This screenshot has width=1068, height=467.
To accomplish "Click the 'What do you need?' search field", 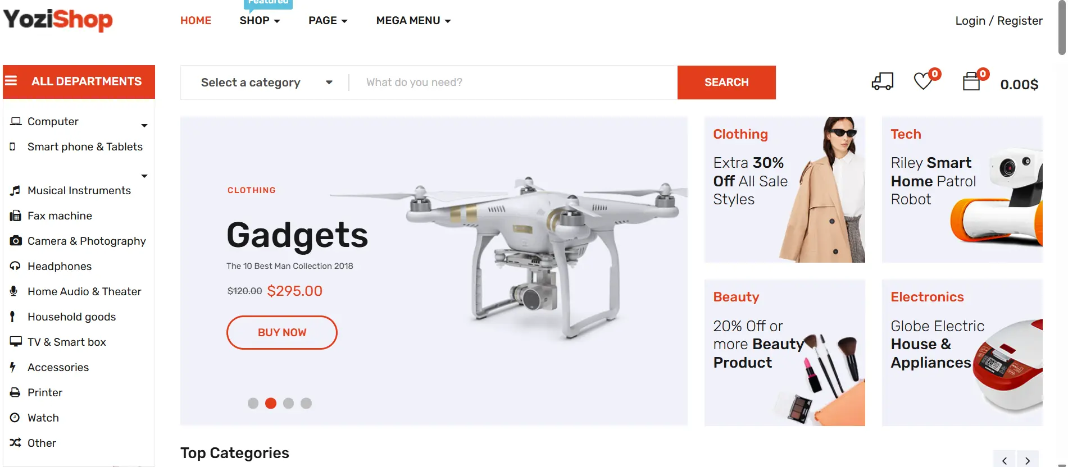I will tap(512, 83).
